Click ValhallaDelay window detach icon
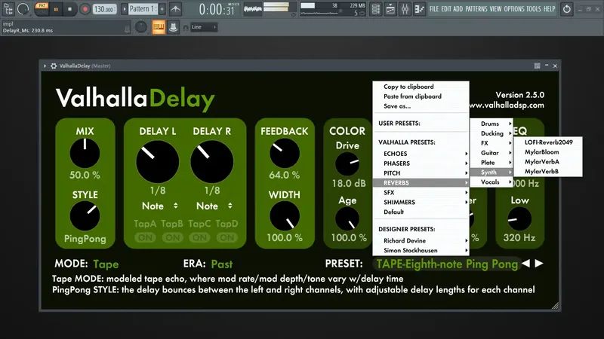 pos(537,66)
